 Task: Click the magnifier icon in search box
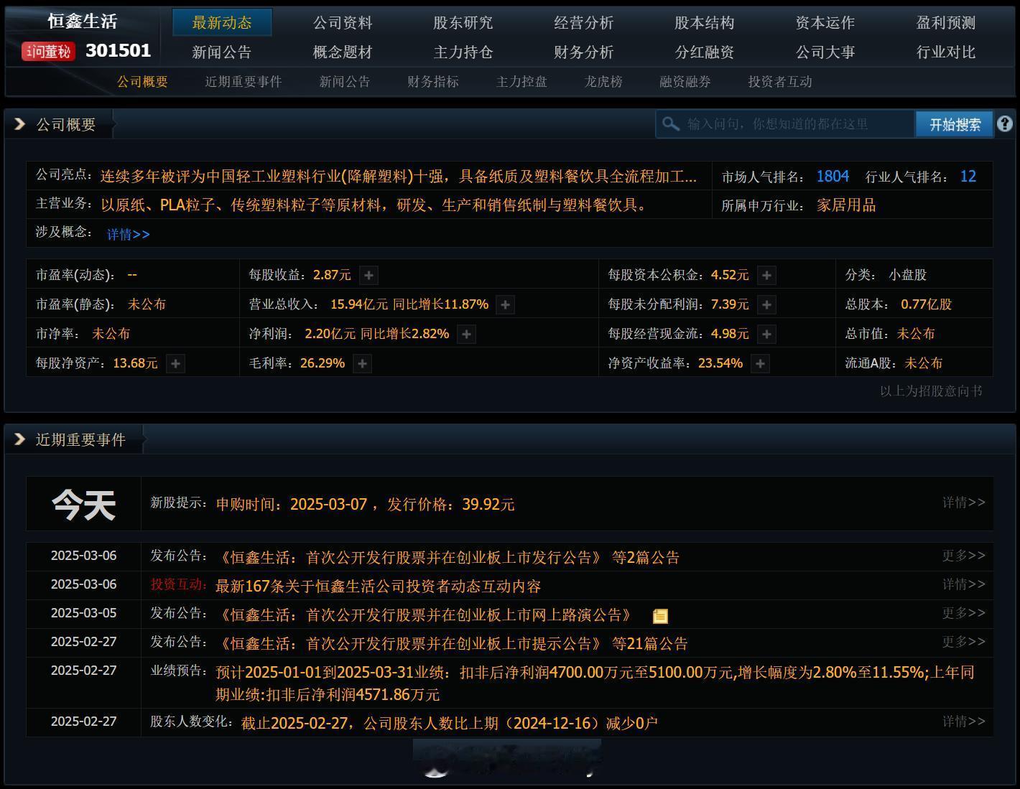(x=671, y=124)
